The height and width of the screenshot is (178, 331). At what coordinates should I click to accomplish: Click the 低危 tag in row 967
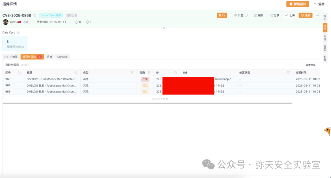[x=145, y=85]
